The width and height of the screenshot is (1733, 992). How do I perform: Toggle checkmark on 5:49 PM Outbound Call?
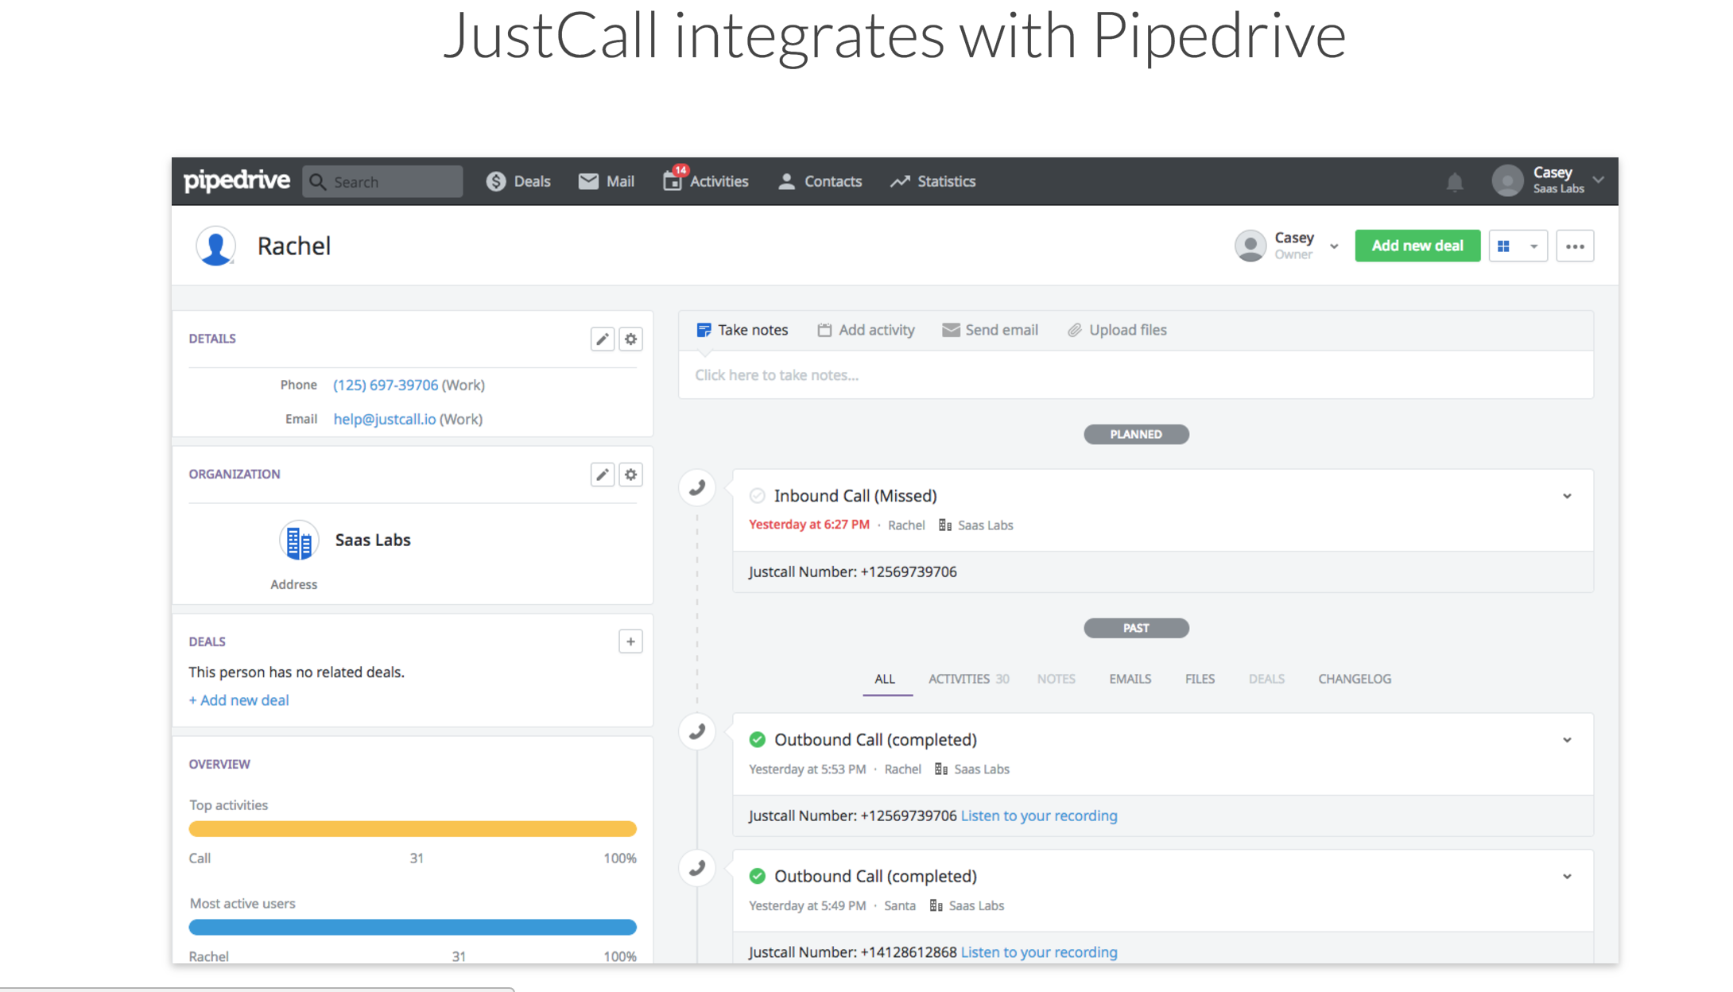[757, 876]
